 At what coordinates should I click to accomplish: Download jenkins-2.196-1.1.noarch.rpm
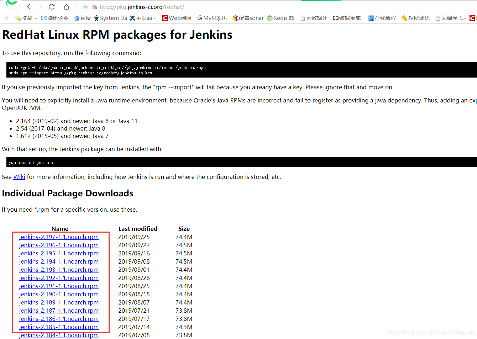pos(59,245)
